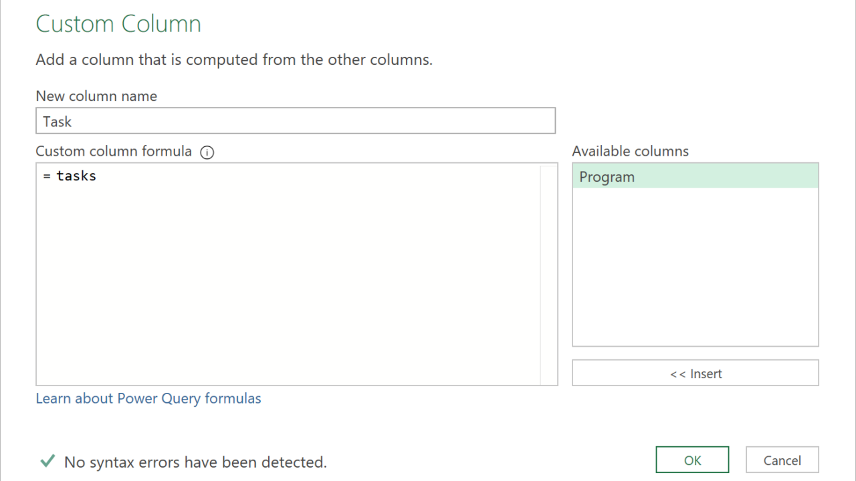Viewport: 856px width, 481px height.
Task: Click the "Available columns" heading
Action: [x=630, y=152]
